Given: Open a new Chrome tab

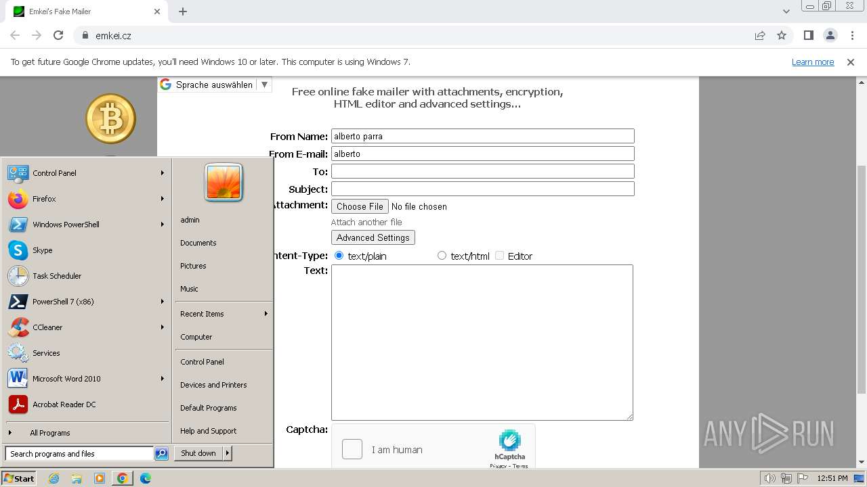Looking at the screenshot, I should [x=183, y=11].
